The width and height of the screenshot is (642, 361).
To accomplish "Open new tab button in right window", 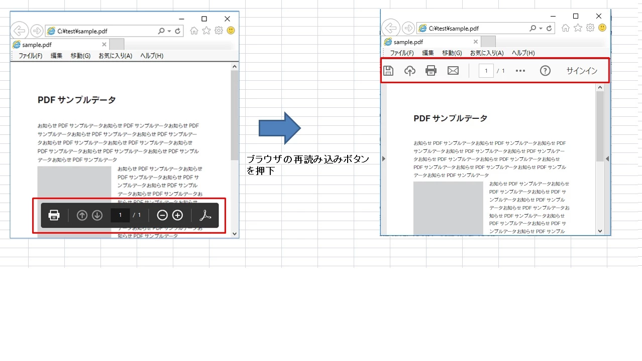I will 488,42.
